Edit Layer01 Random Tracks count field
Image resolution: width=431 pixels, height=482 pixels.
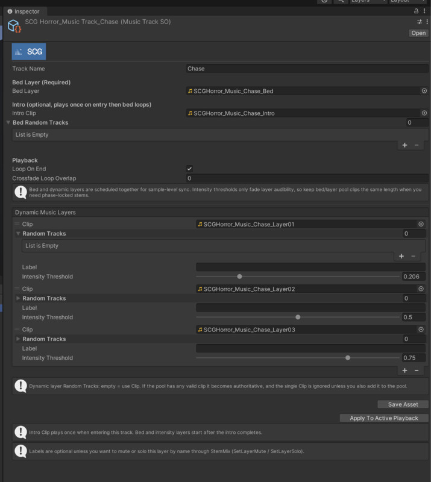(x=414, y=234)
